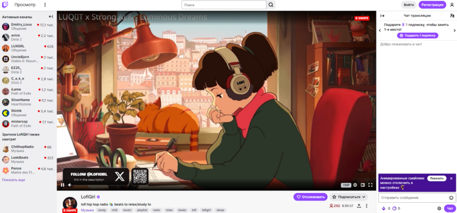The height and width of the screenshot is (213, 457).
Task: Select the lofigirl tag
Action: tap(206, 210)
